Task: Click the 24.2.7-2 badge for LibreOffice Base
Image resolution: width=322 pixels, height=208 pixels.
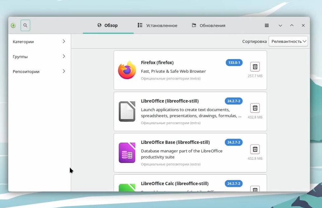Action: pyautogui.click(x=234, y=142)
